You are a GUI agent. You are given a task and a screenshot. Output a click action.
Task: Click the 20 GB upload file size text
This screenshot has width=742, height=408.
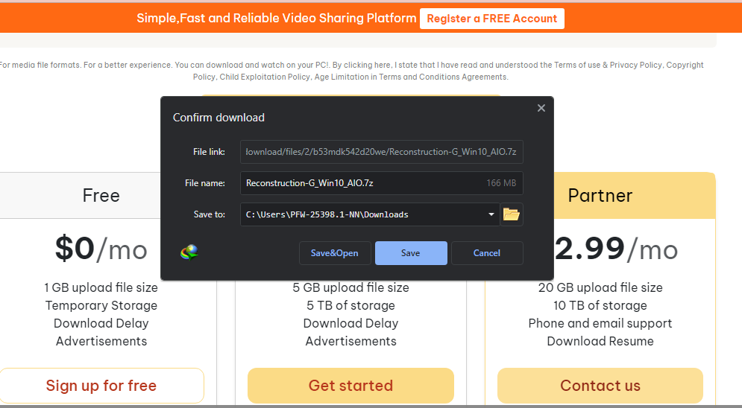pos(600,287)
